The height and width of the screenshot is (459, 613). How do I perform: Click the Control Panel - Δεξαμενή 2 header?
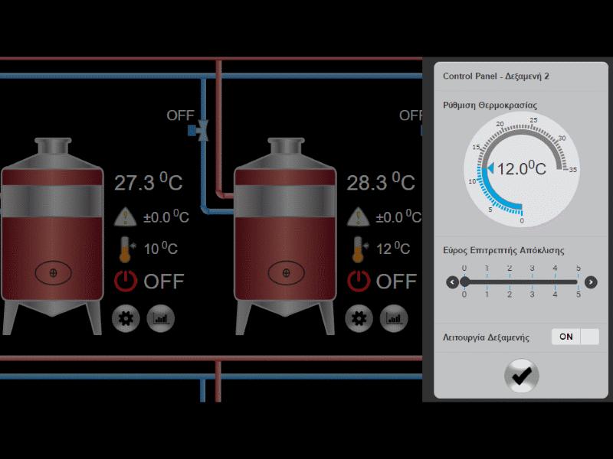click(497, 76)
